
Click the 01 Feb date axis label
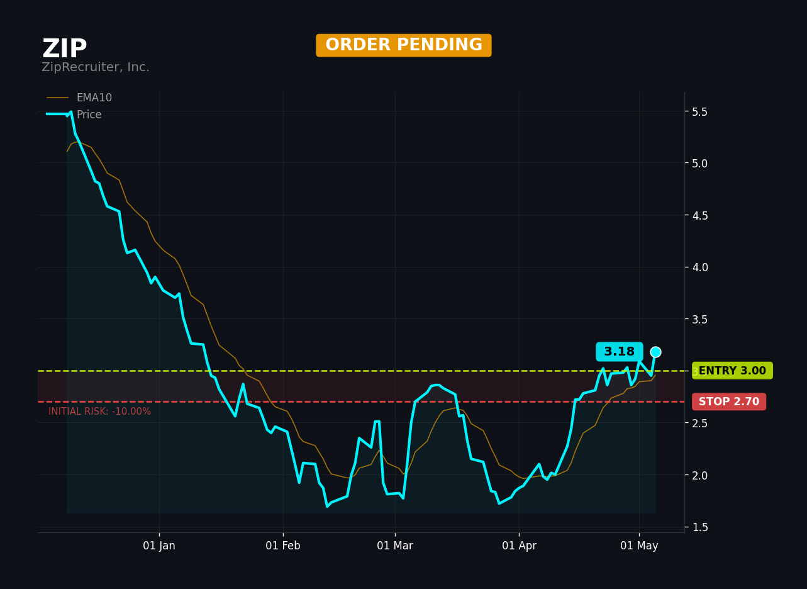click(x=283, y=546)
